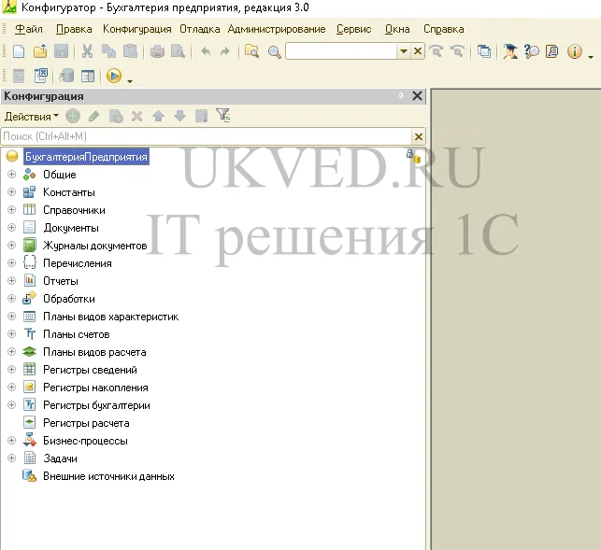Click the Поиск (Ctrl+Alt+M) field
Viewport: 601px width, 550px height.
pyautogui.click(x=207, y=136)
